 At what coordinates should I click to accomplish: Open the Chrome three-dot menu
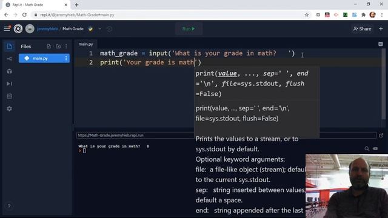(382, 15)
